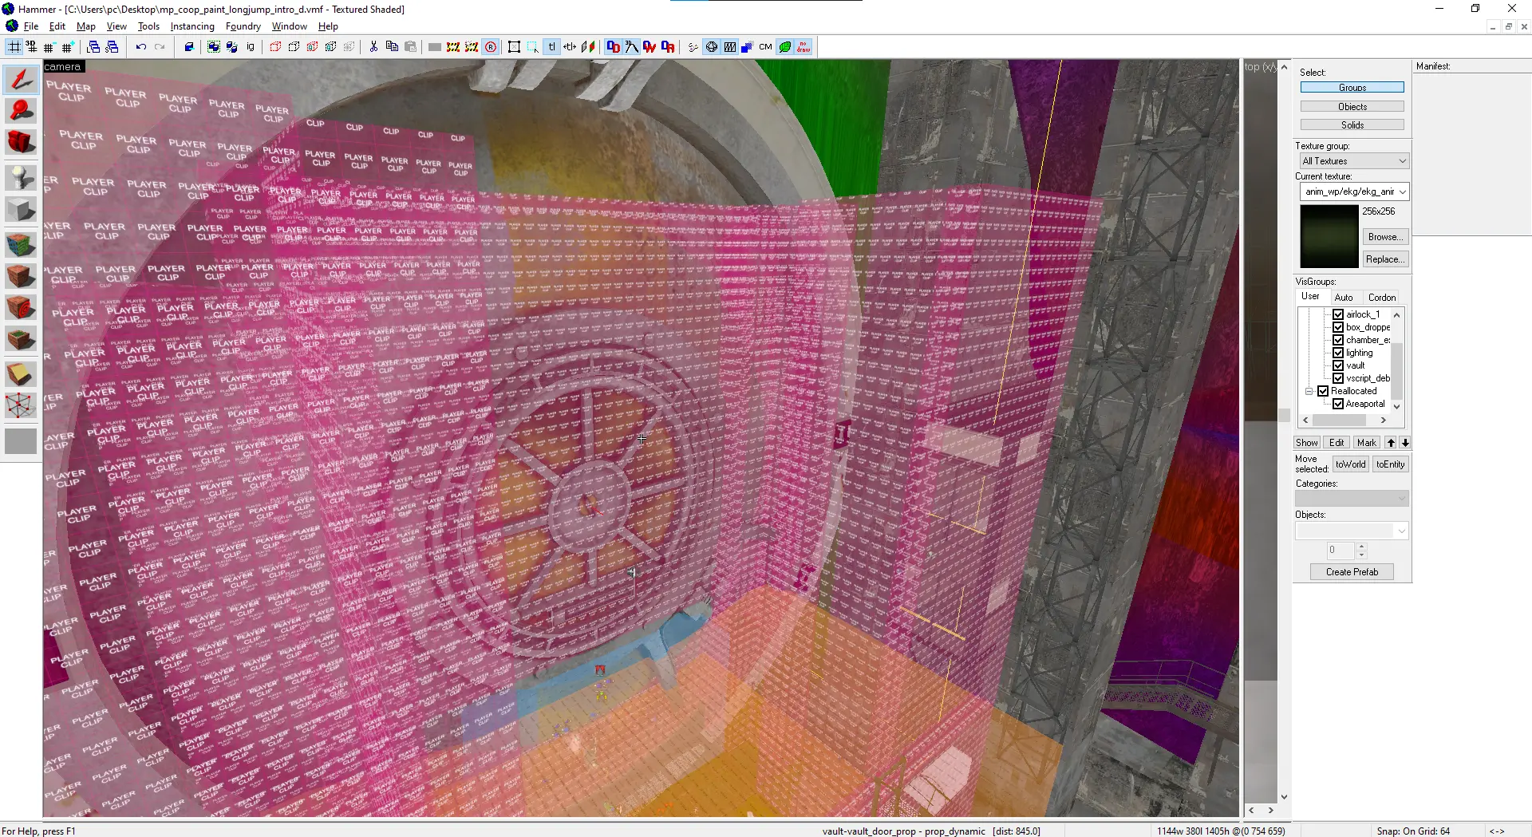Switch to the Cordon visgroups tab
Image resolution: width=1532 pixels, height=837 pixels.
[x=1382, y=298]
